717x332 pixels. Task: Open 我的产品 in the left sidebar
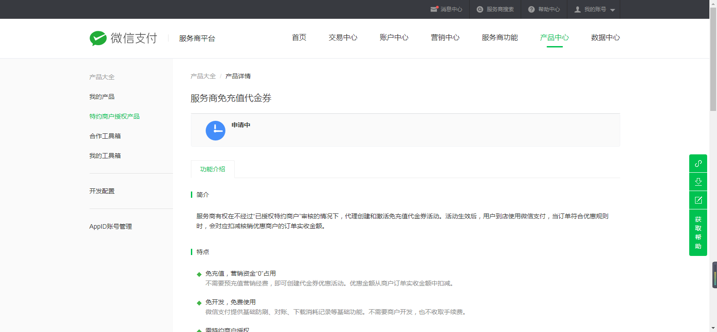pos(102,97)
